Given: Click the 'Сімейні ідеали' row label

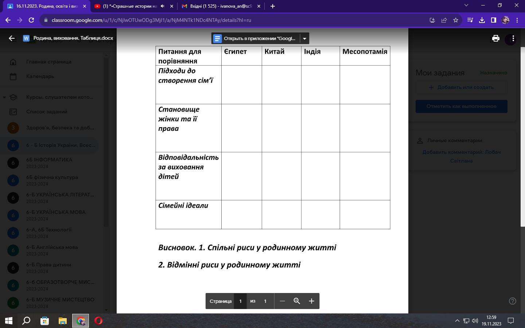Looking at the screenshot, I should pos(183,206).
